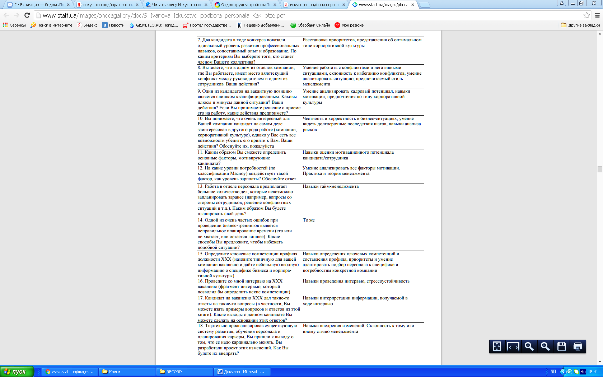Zoom out of the PDF document

[x=529, y=346]
